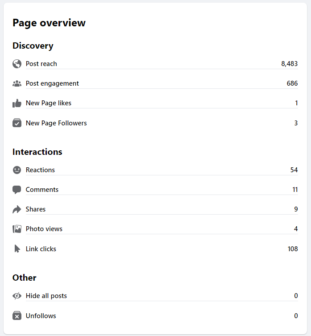This screenshot has width=311, height=336.
Task: Select the Link clicks label
Action: pos(41,249)
